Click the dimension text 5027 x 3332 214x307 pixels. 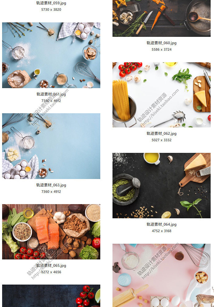point(161,140)
